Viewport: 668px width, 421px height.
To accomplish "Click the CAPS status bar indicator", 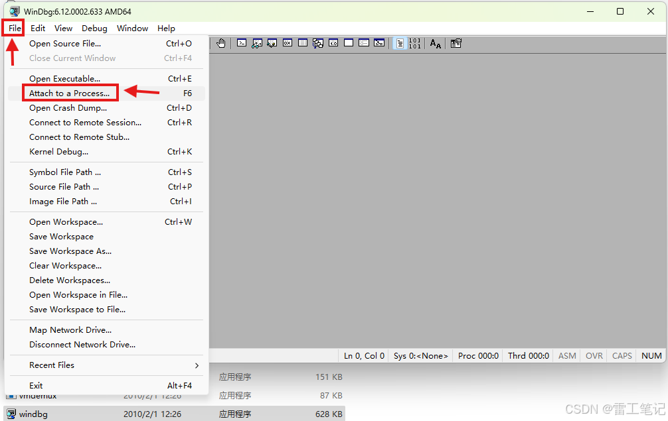I will 622,356.
